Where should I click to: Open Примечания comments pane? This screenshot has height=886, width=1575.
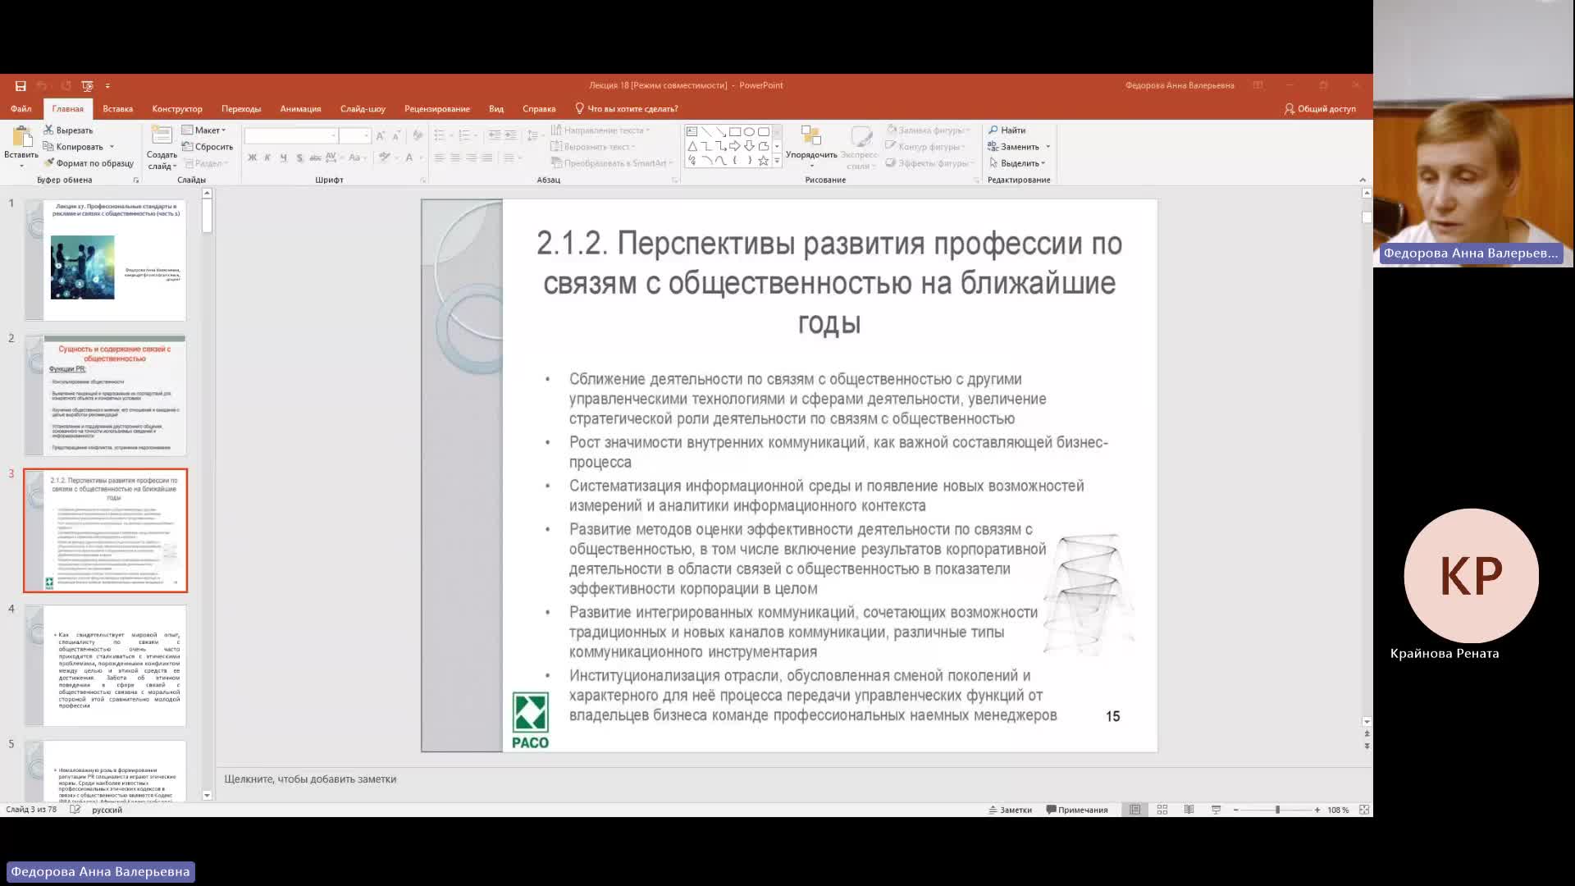1077,810
